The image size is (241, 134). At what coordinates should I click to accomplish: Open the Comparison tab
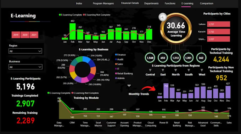pos(206,4)
